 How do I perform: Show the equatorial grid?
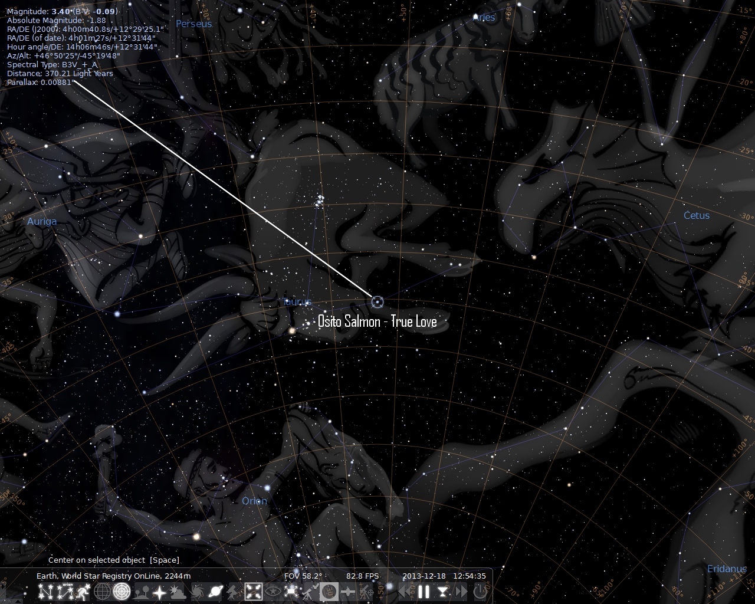pyautogui.click(x=102, y=592)
